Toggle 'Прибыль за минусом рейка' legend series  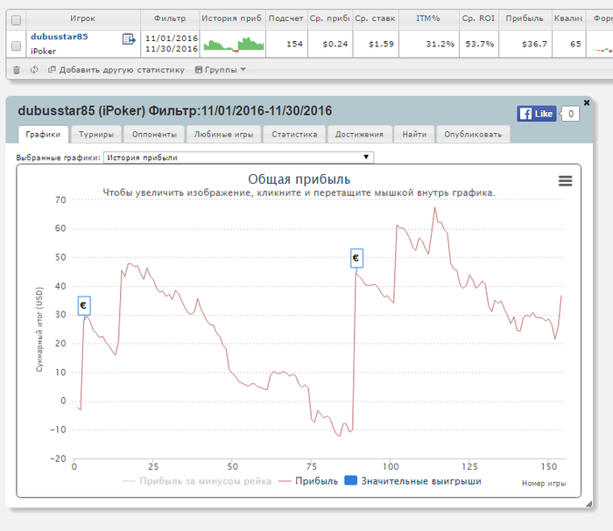[x=197, y=481]
